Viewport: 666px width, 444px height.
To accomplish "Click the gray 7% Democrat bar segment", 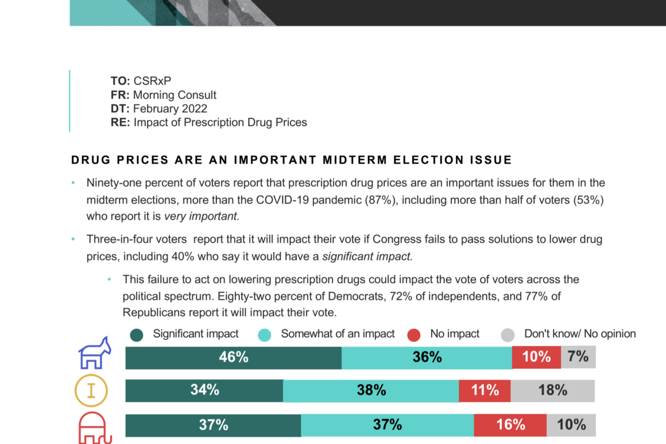I will pos(578,357).
